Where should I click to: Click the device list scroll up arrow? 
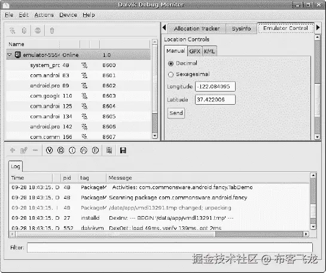click(155, 42)
